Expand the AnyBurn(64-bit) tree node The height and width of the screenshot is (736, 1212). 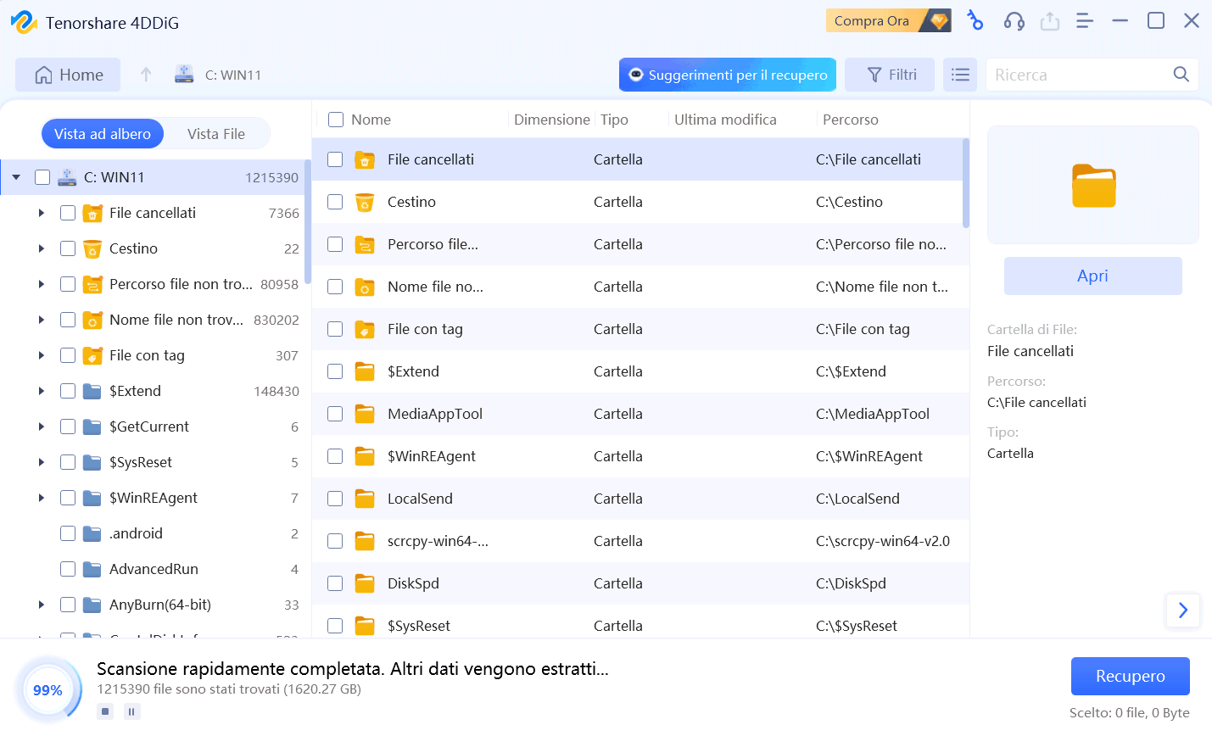[41, 605]
